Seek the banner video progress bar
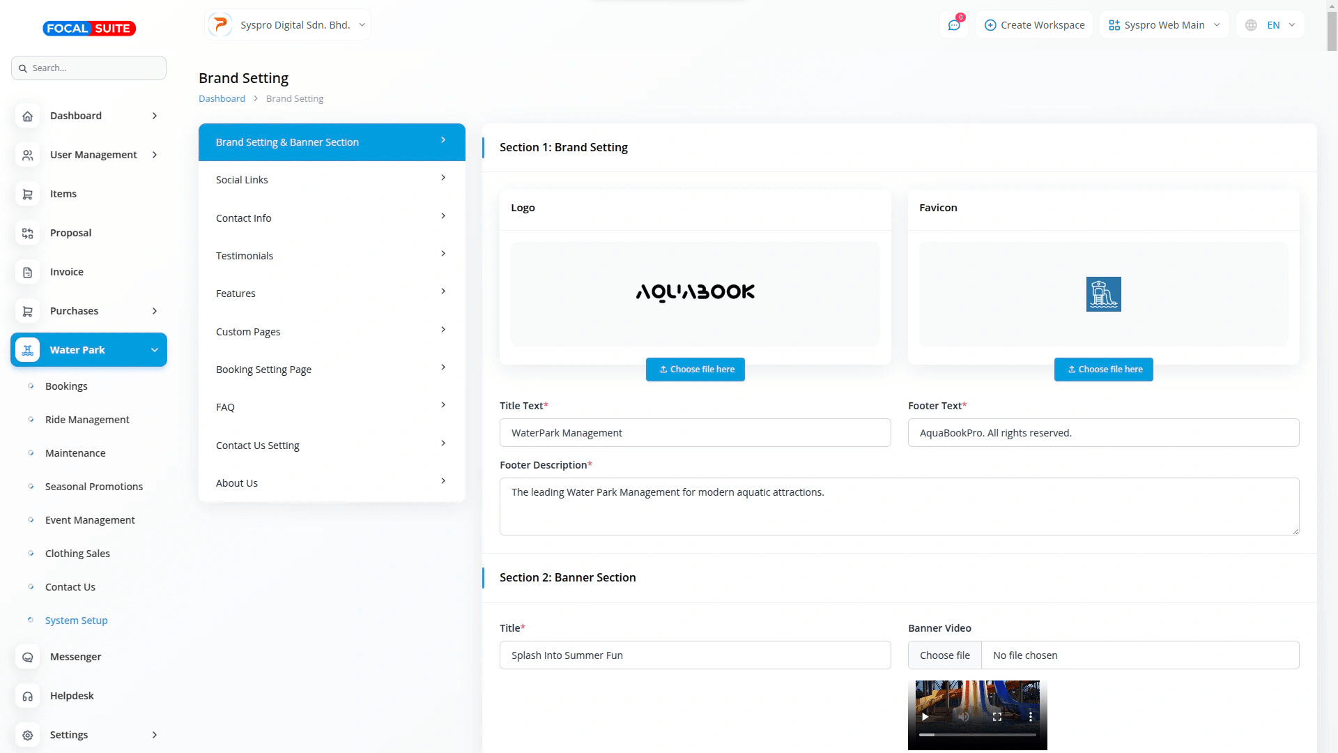This screenshot has height=753, width=1338. tap(977, 735)
